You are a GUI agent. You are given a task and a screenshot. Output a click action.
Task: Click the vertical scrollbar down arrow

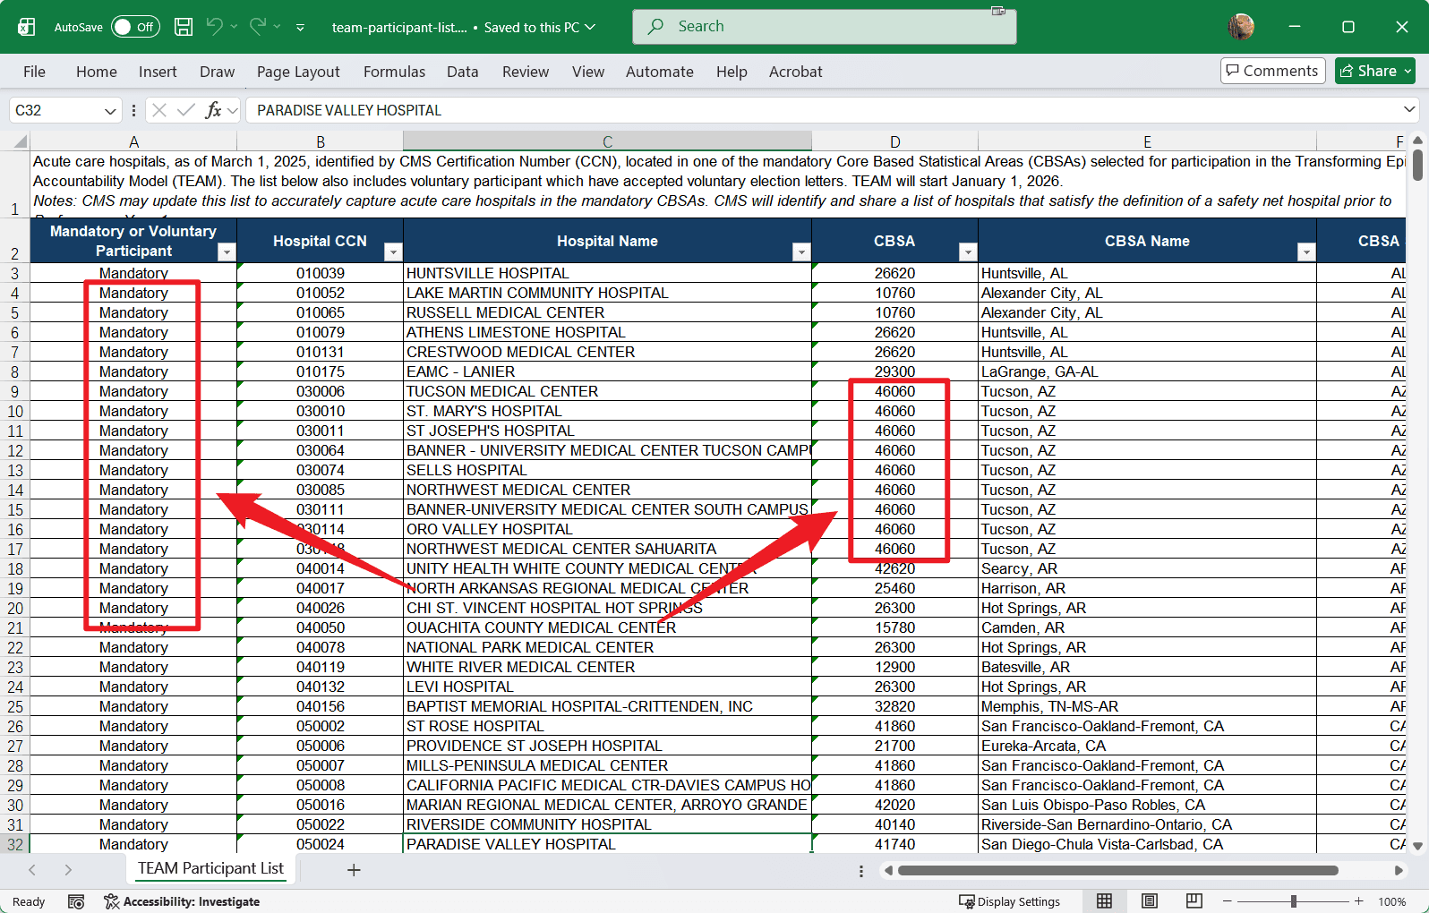(x=1417, y=846)
